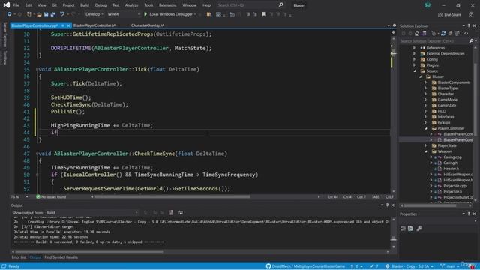Image resolution: width=480 pixels, height=270 pixels.
Task: Click No issues found indicator
Action: coord(51,196)
